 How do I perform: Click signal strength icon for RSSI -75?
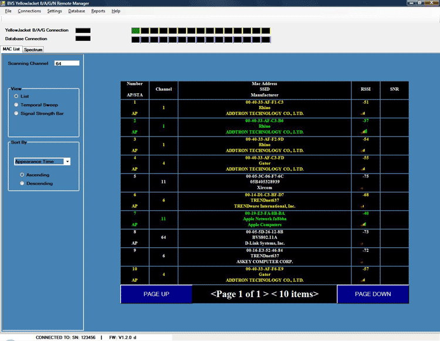pos(362,188)
